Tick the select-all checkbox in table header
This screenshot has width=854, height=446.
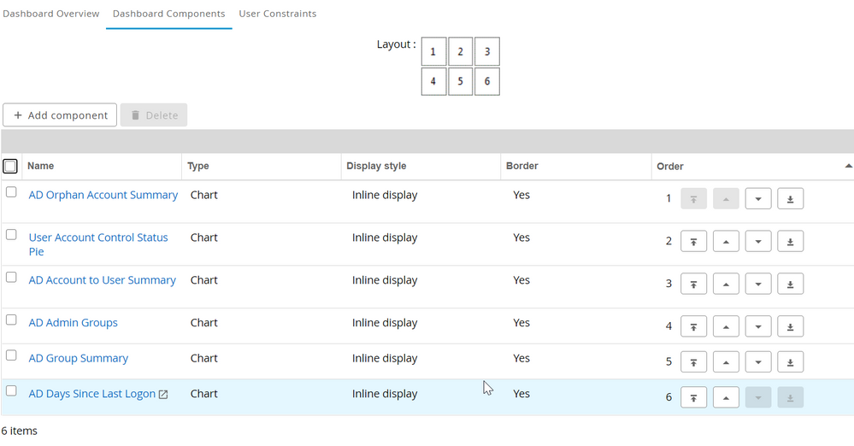11,166
